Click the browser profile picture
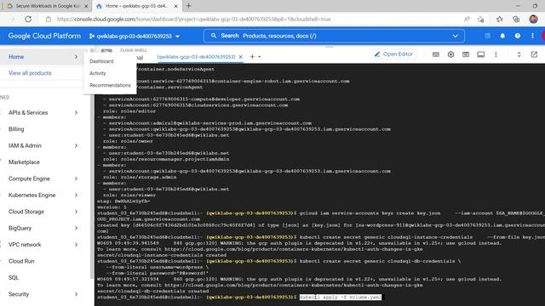This screenshot has height=306, width=545. tap(533, 19)
